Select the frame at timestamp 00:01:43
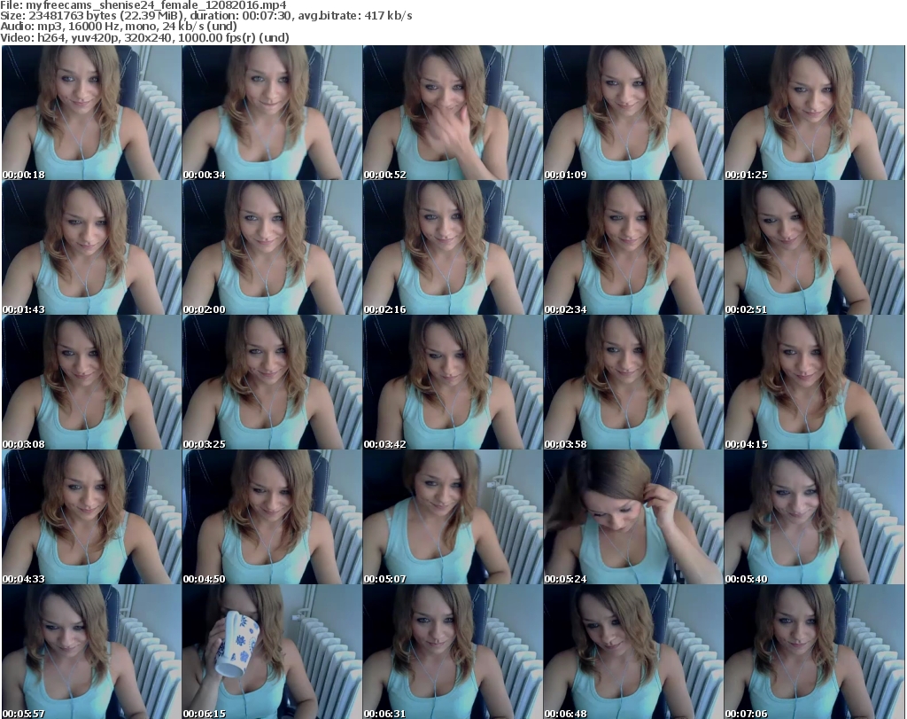 pos(91,247)
